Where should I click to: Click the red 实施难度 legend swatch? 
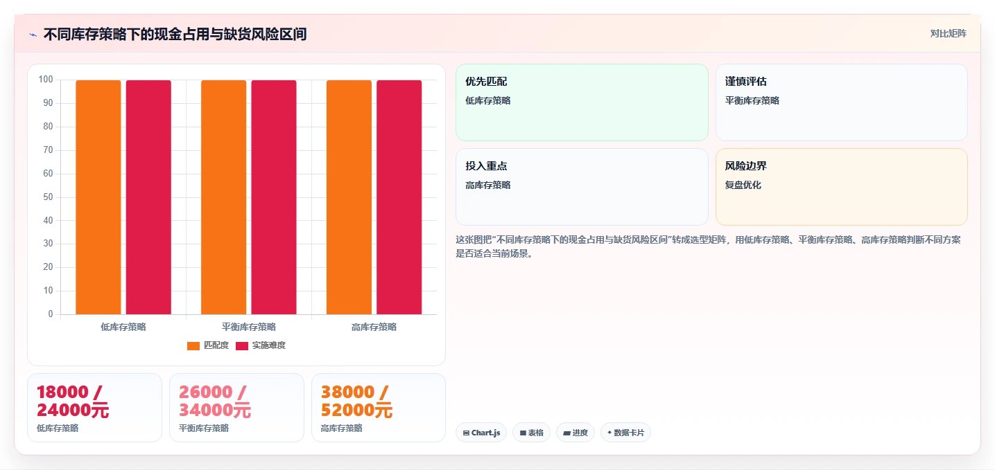tap(242, 345)
